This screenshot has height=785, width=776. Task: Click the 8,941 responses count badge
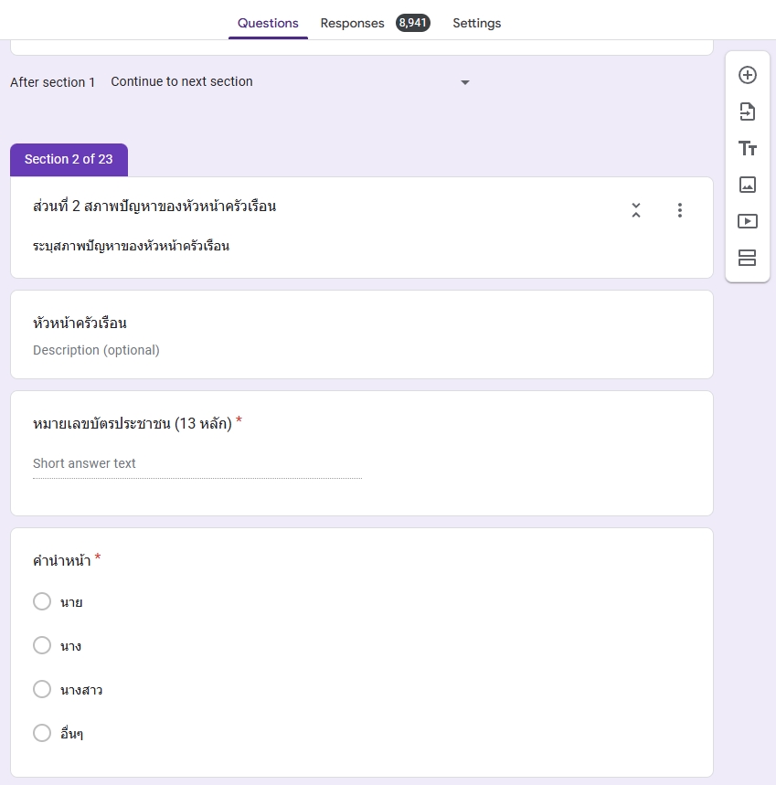pyautogui.click(x=412, y=23)
